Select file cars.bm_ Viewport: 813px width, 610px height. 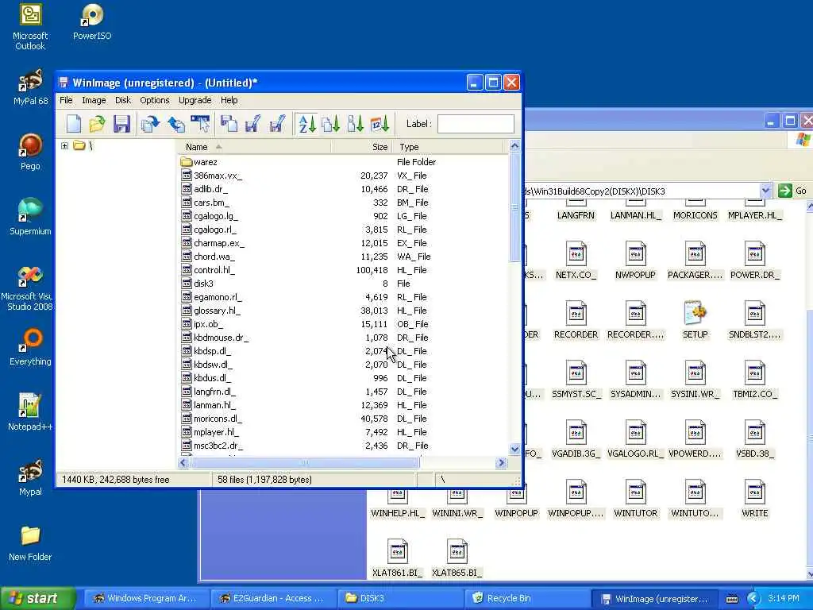pos(205,203)
